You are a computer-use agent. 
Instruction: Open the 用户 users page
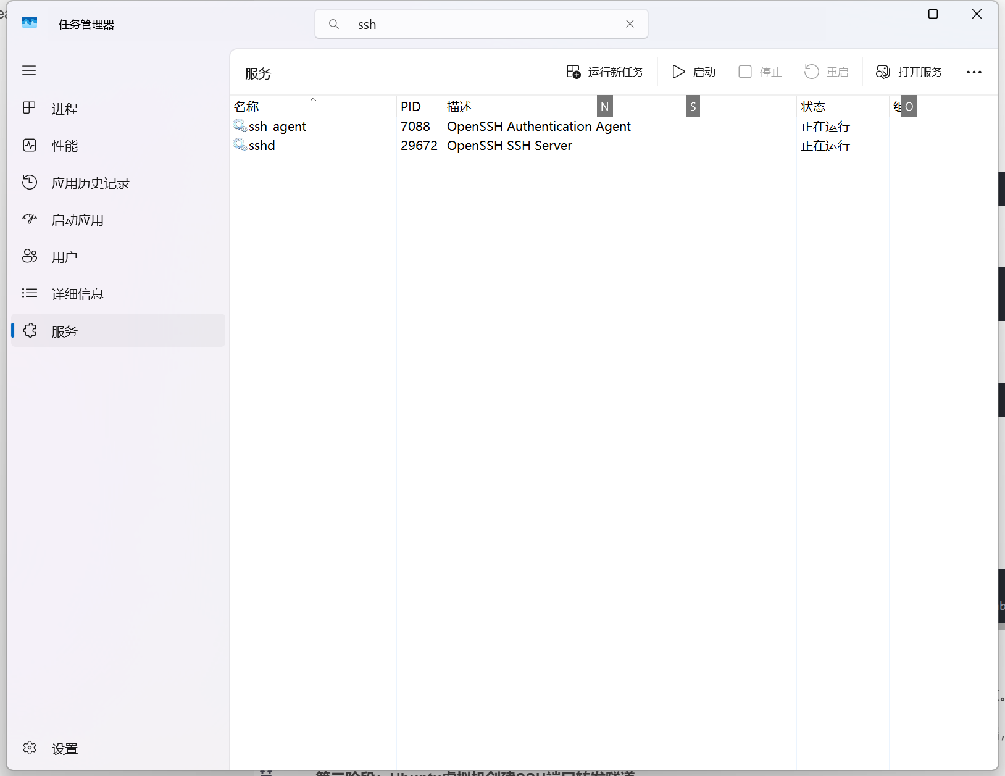click(118, 257)
